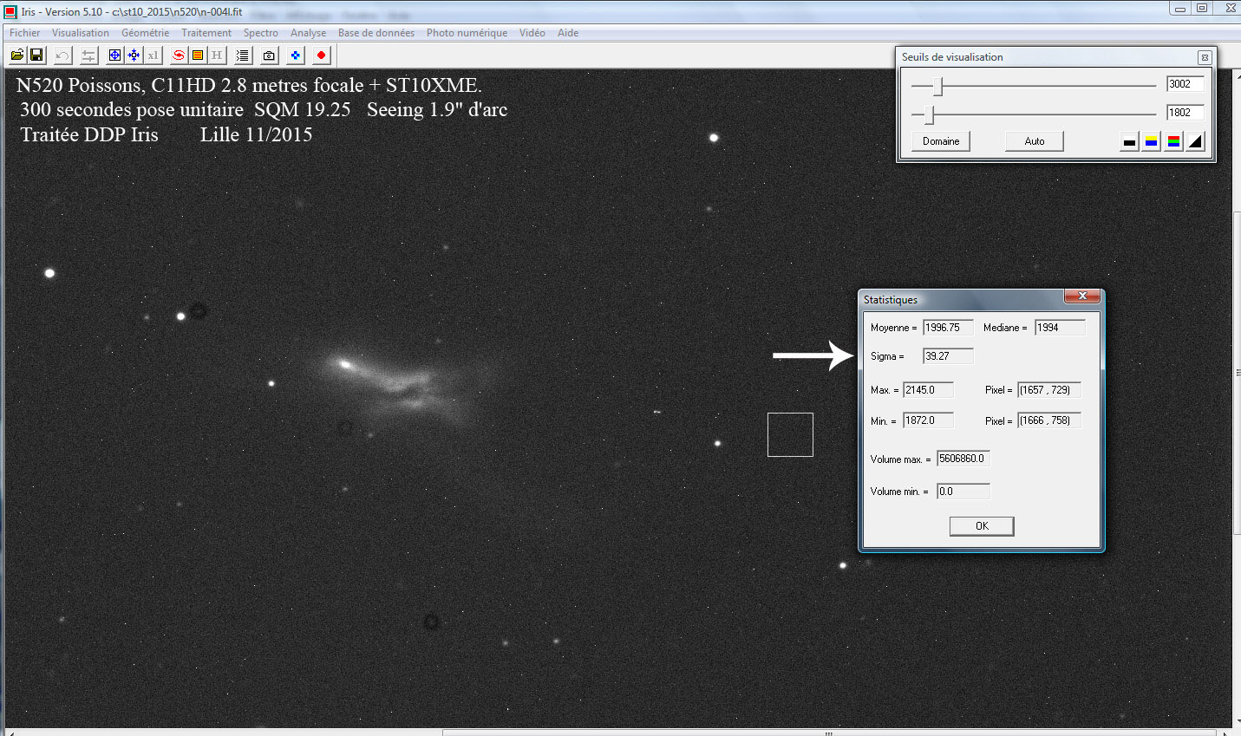Confirm Statistiques dialog with OK
Image resolution: width=1241 pixels, height=736 pixels.
click(x=982, y=526)
